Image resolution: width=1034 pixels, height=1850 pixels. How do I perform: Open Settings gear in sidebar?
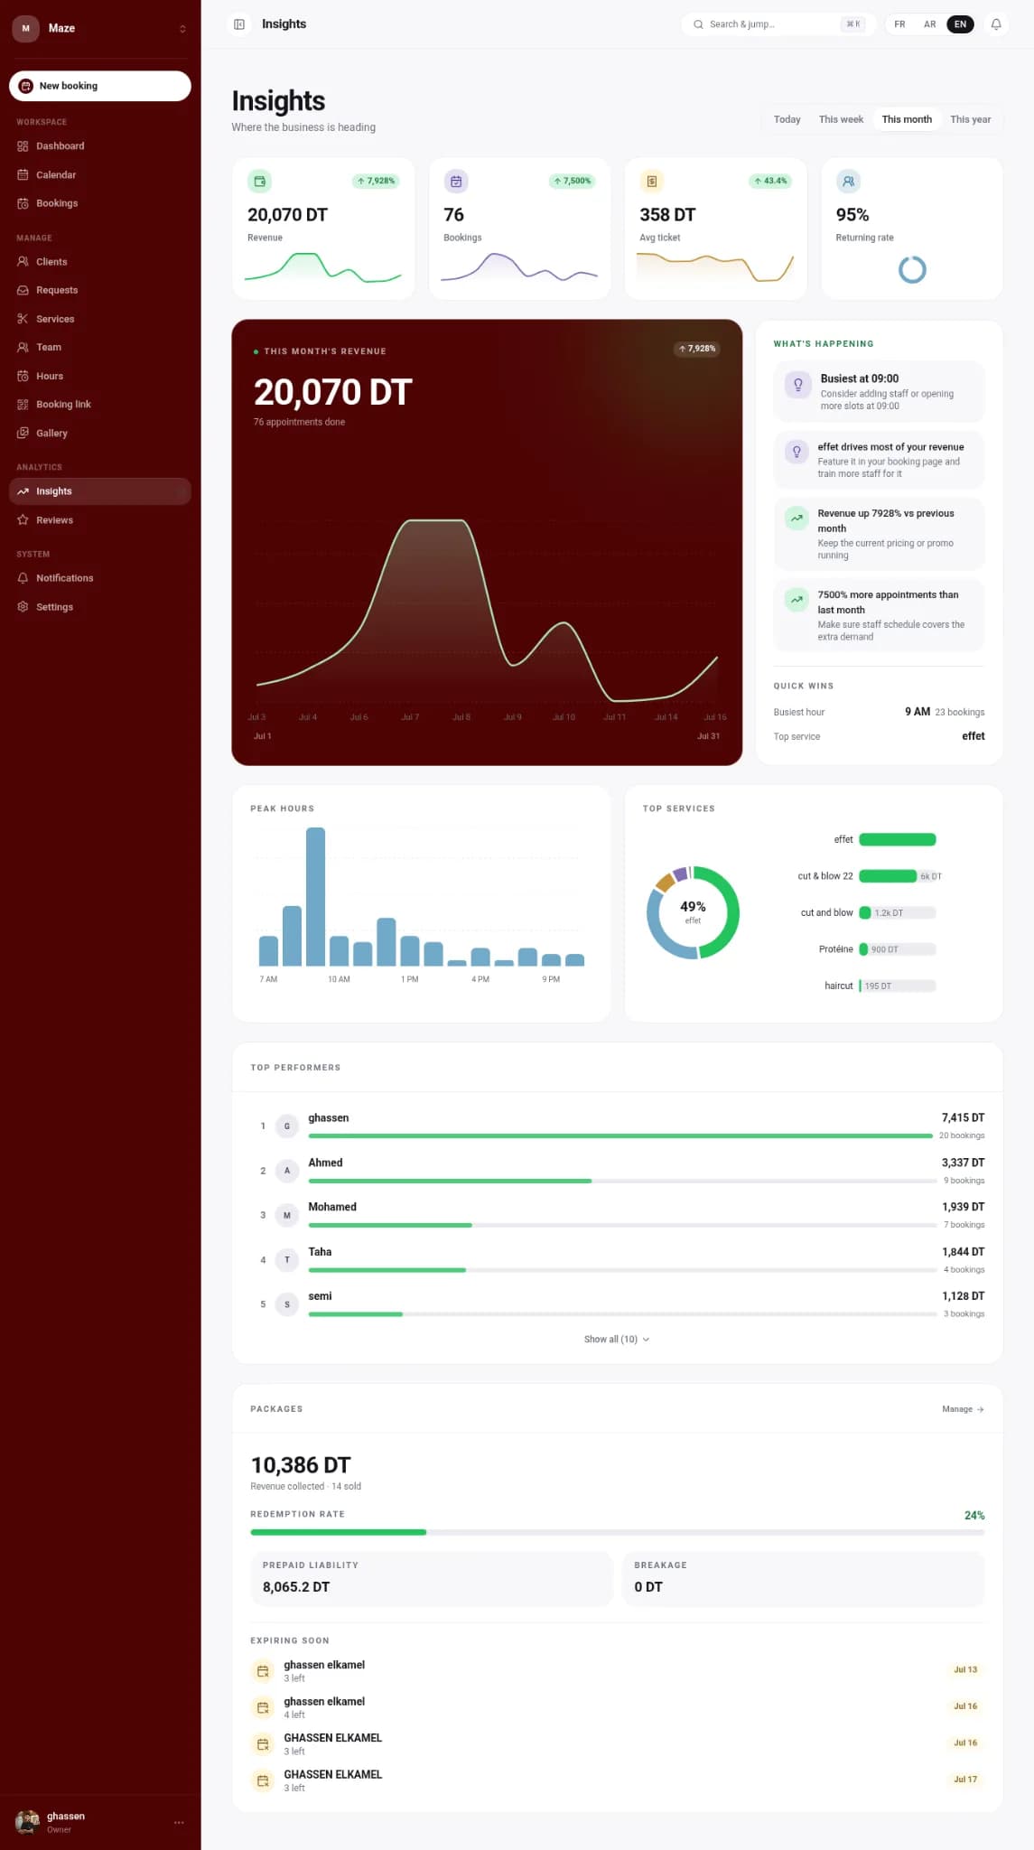coord(23,607)
